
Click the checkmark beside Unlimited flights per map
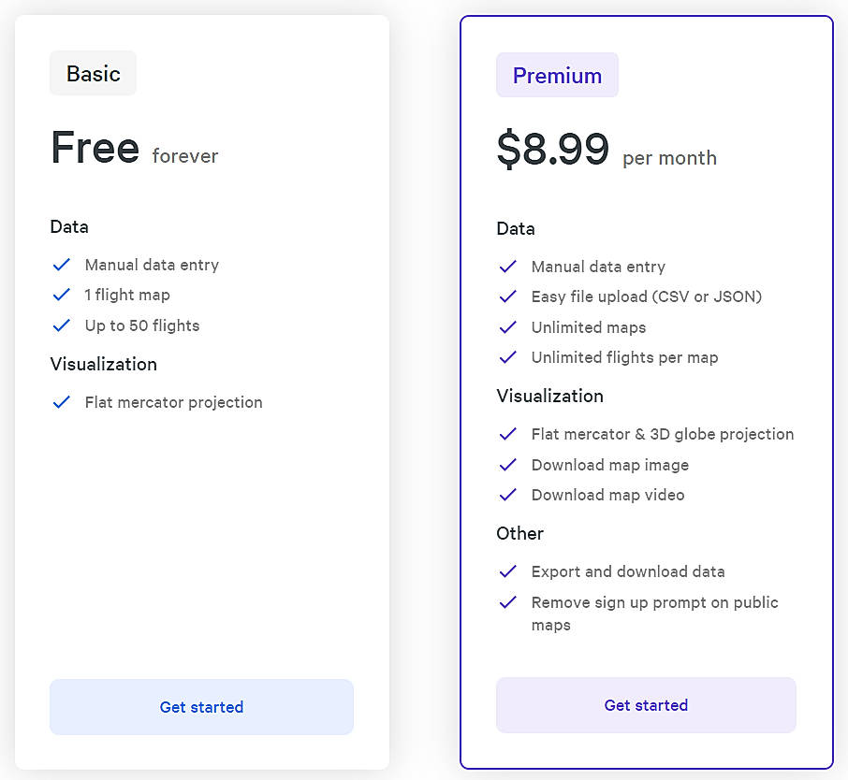[508, 357]
